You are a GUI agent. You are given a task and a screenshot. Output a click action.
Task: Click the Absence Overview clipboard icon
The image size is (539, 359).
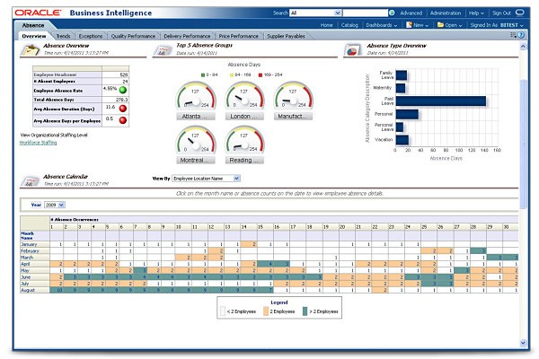[31, 50]
